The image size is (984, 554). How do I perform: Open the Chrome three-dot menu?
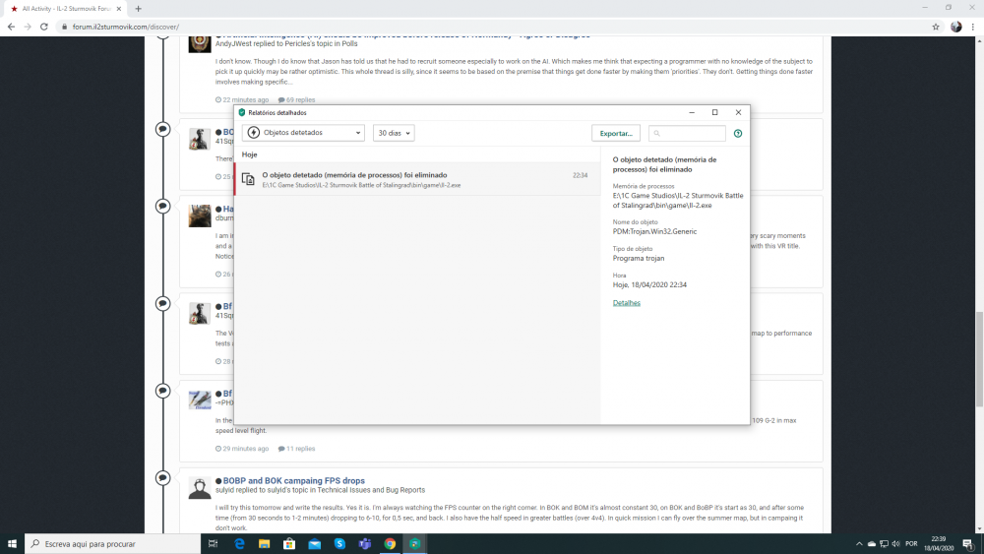(972, 27)
